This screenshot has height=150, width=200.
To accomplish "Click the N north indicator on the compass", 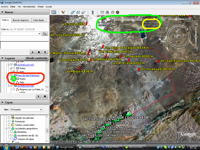I will [x=187, y=30].
